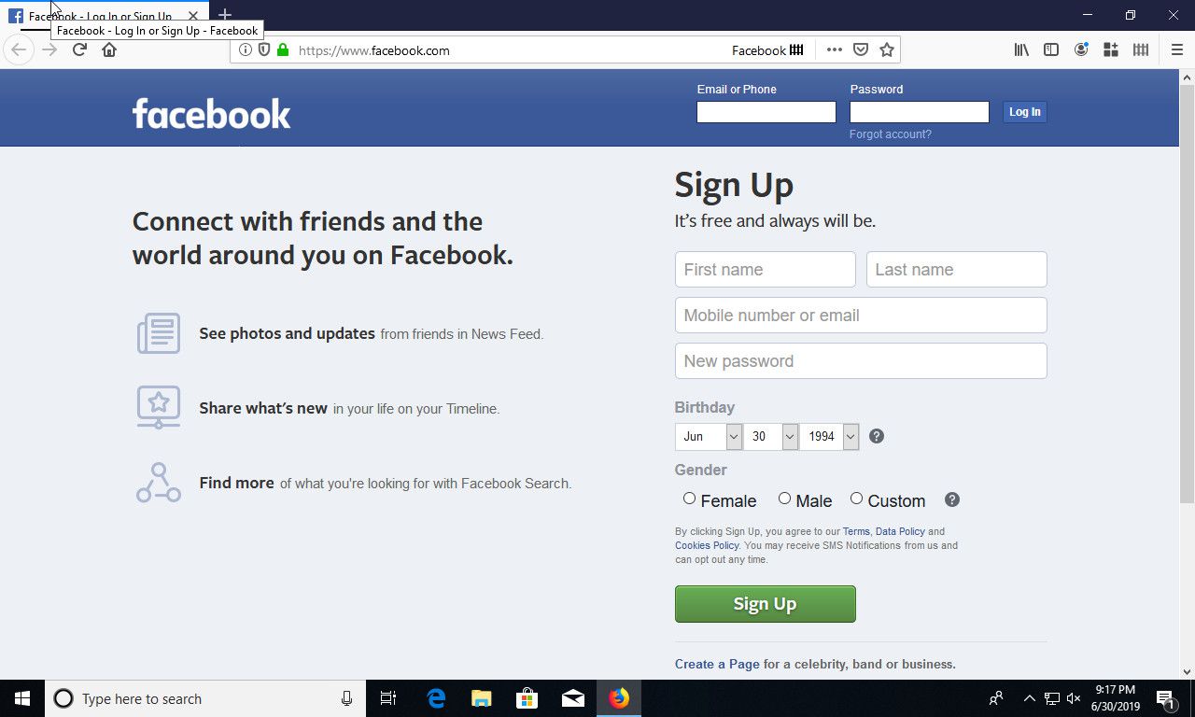Screen dimensions: 1195x717
Task: Open File Explorer from the taskbar
Action: [x=482, y=698]
